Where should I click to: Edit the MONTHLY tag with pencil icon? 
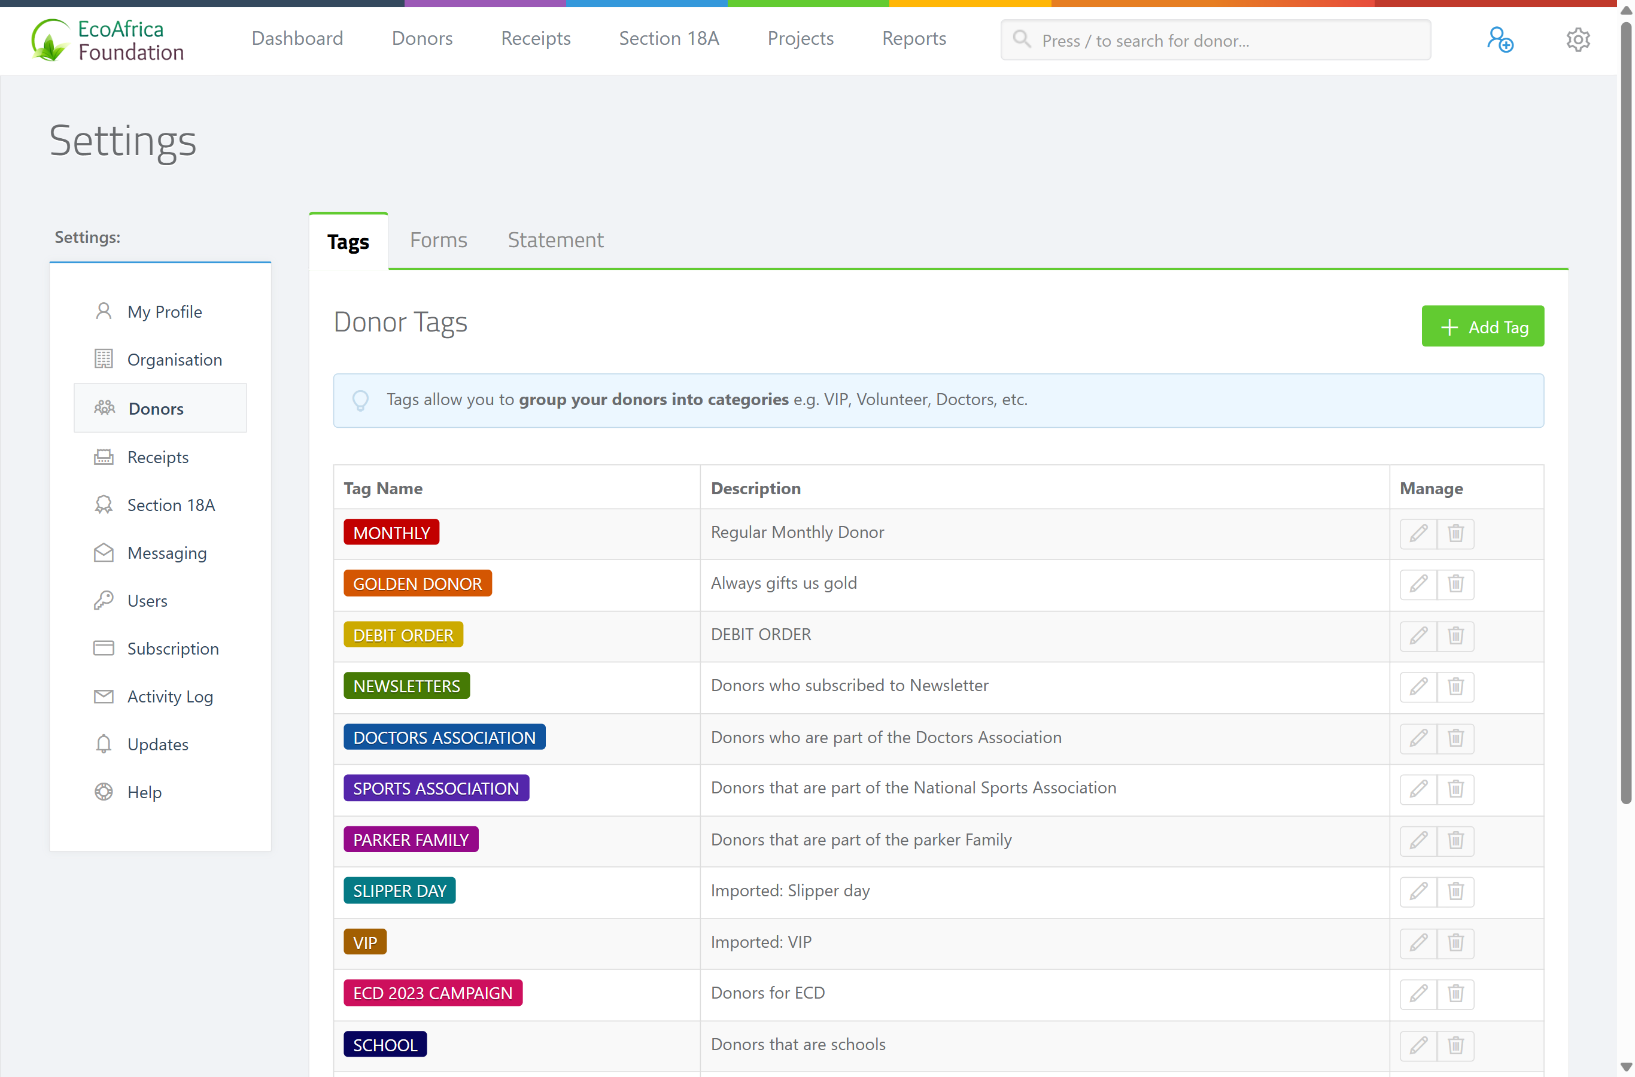coord(1418,533)
